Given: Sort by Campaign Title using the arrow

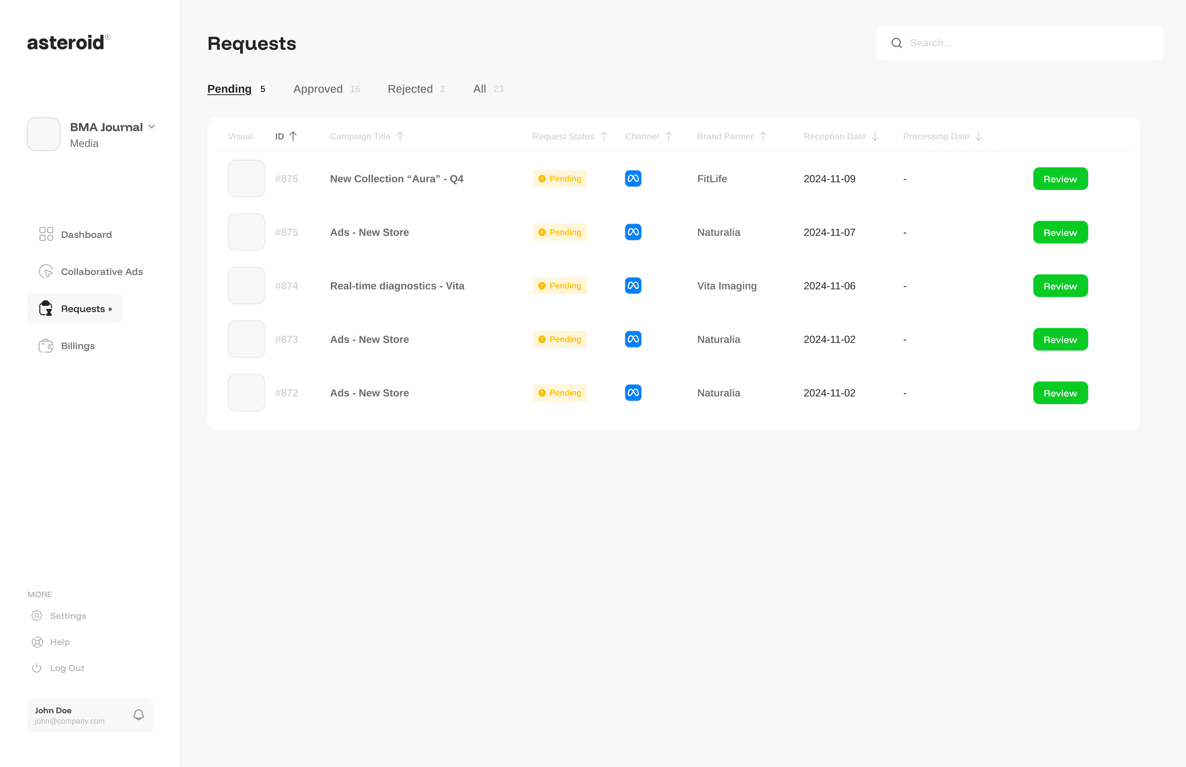Looking at the screenshot, I should pyautogui.click(x=400, y=136).
